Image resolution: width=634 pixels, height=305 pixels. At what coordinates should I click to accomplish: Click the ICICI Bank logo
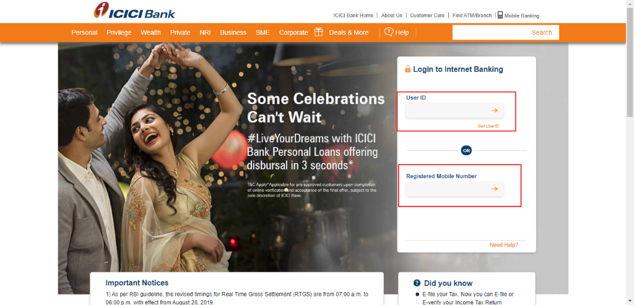tap(134, 11)
